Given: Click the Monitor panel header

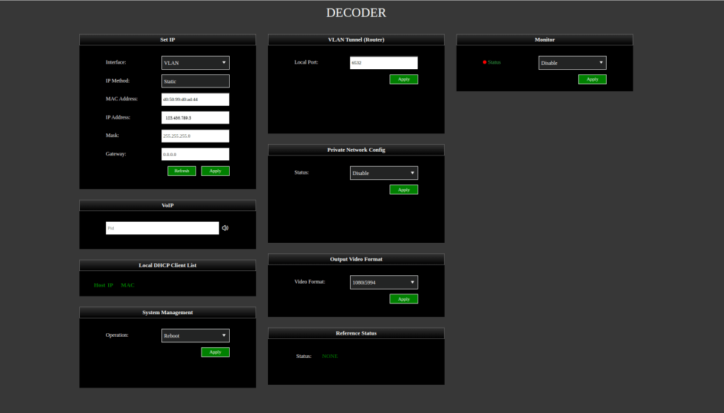Looking at the screenshot, I should pos(544,40).
